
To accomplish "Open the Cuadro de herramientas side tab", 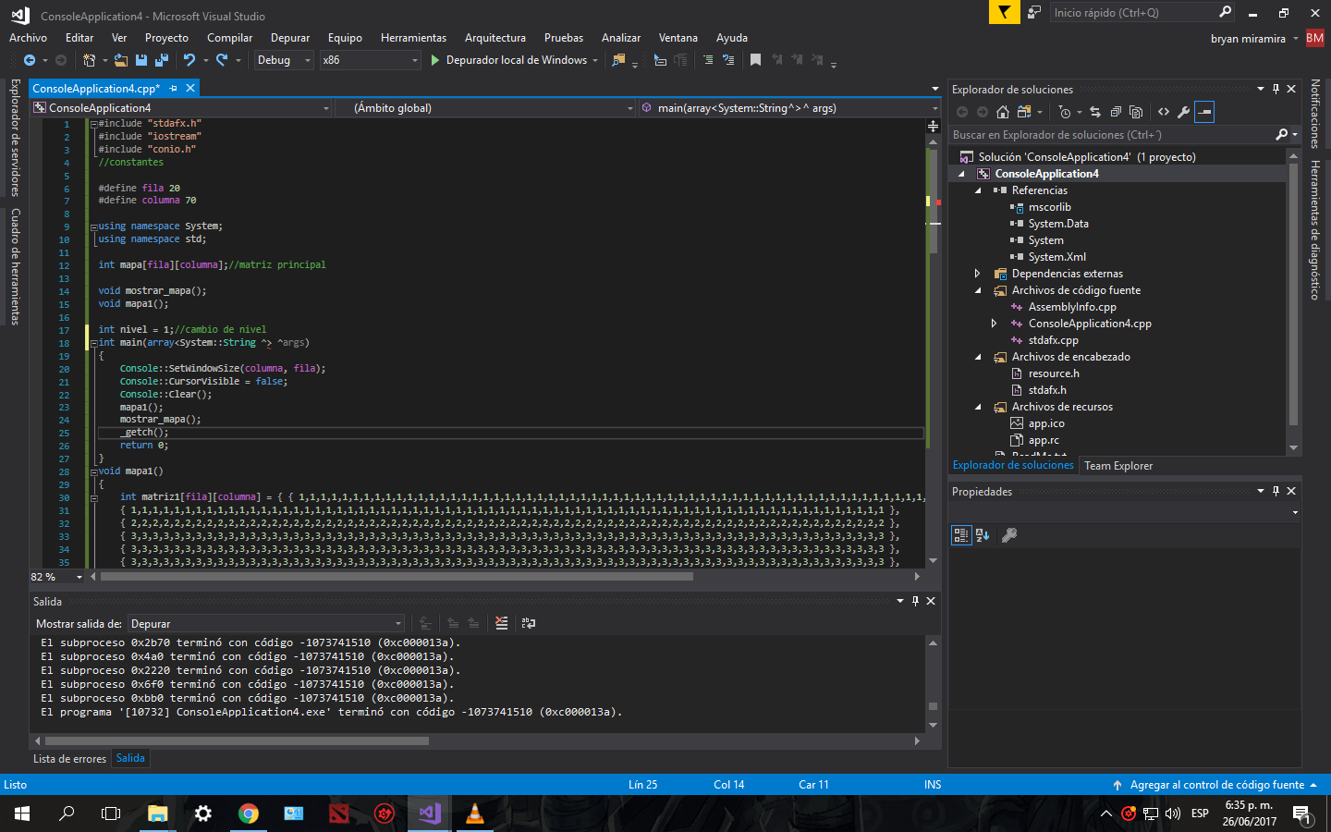I will 15,266.
